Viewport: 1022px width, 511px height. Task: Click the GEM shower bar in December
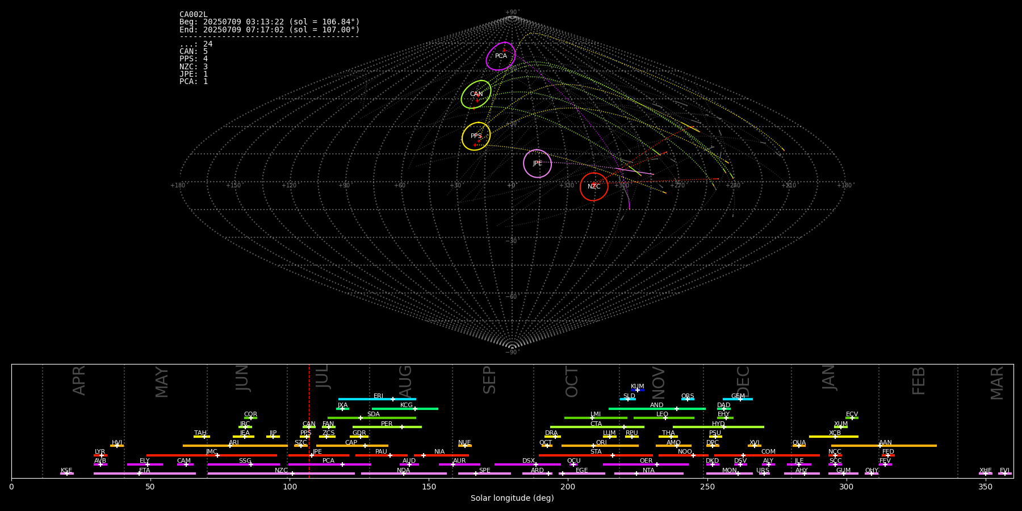pos(738,399)
